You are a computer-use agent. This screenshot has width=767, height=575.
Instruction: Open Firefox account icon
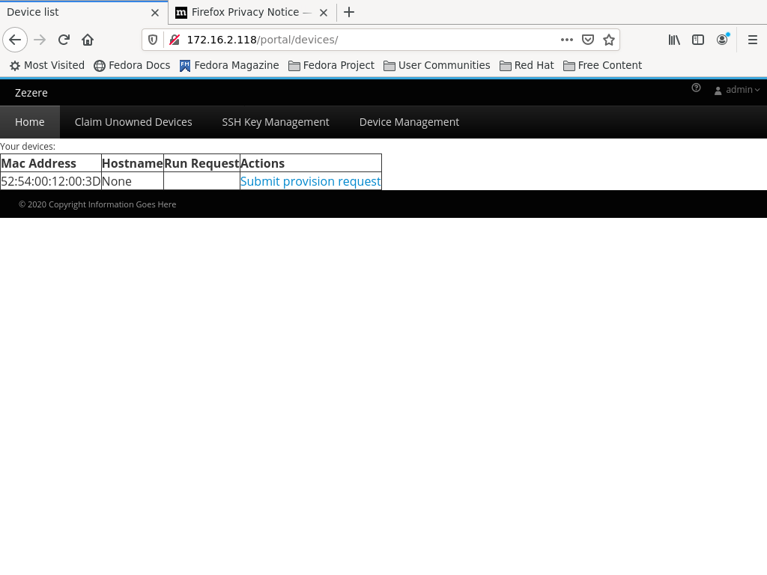pos(722,40)
